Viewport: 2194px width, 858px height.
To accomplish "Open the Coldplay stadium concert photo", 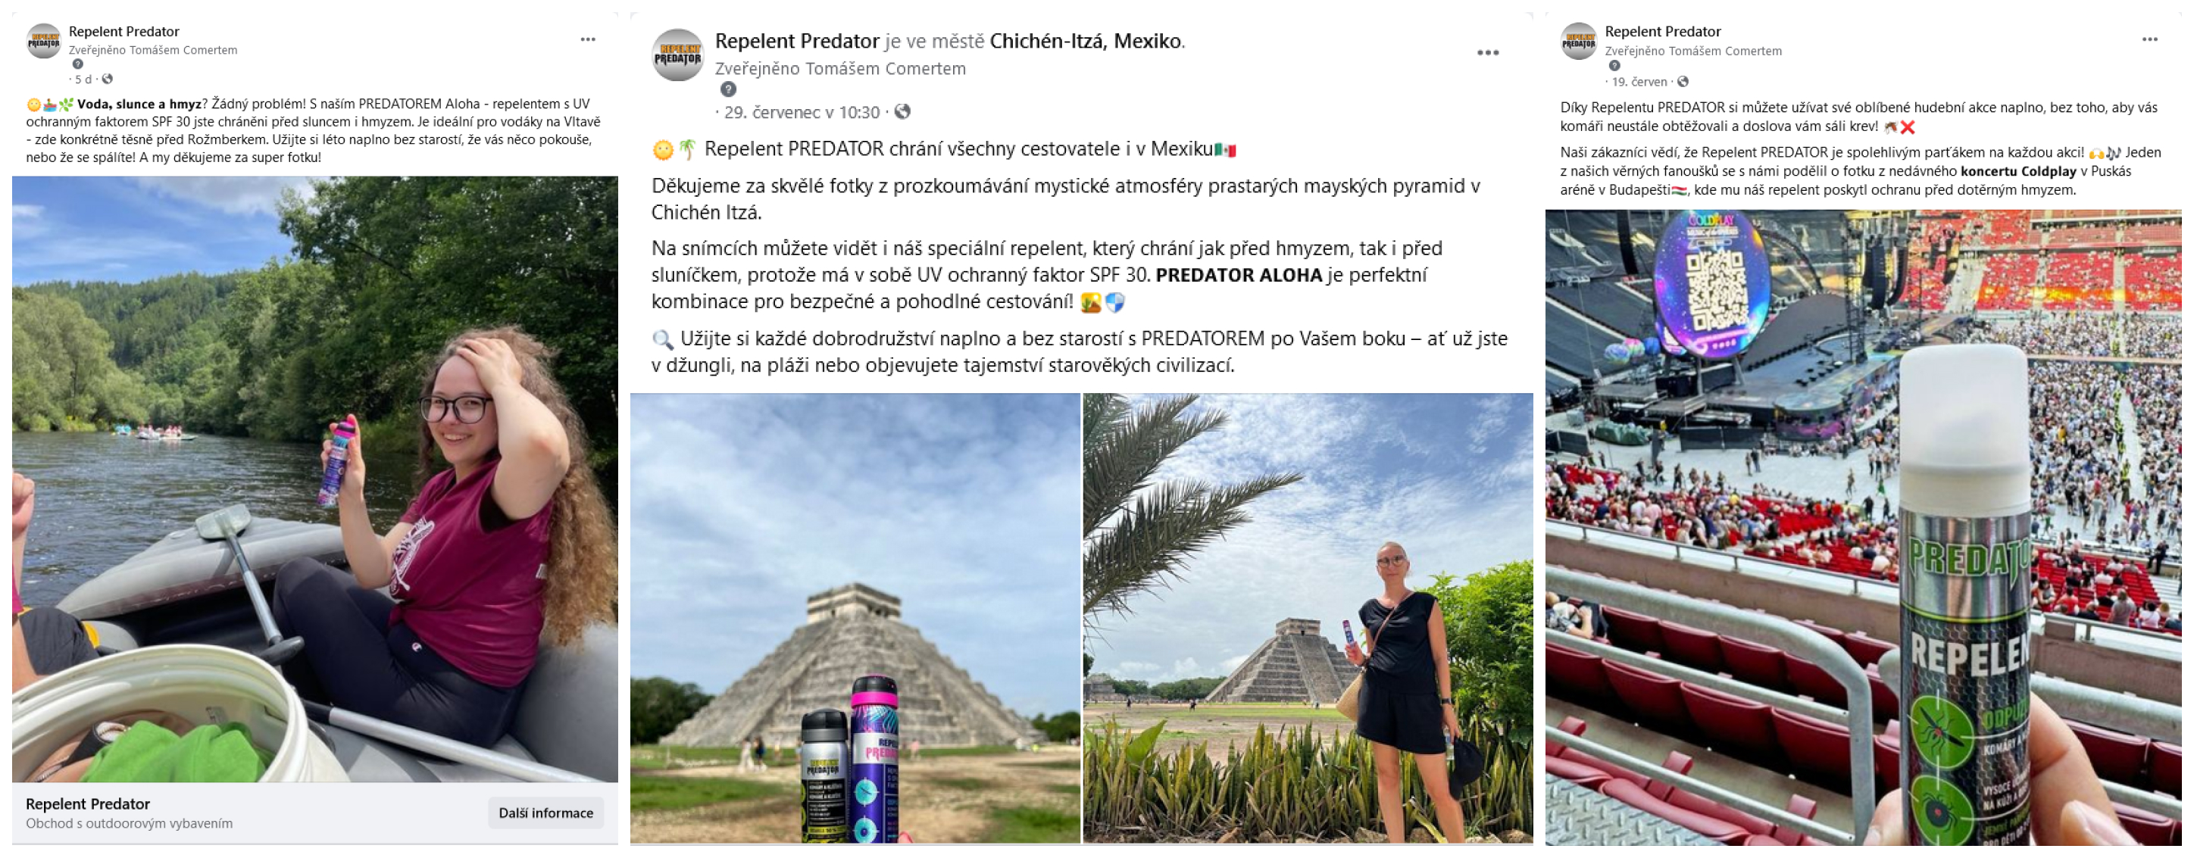I will (x=1864, y=528).
